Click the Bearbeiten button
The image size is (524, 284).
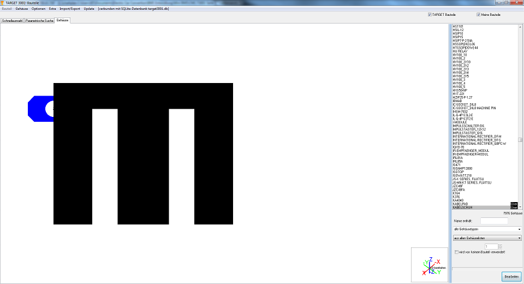[x=511, y=277]
